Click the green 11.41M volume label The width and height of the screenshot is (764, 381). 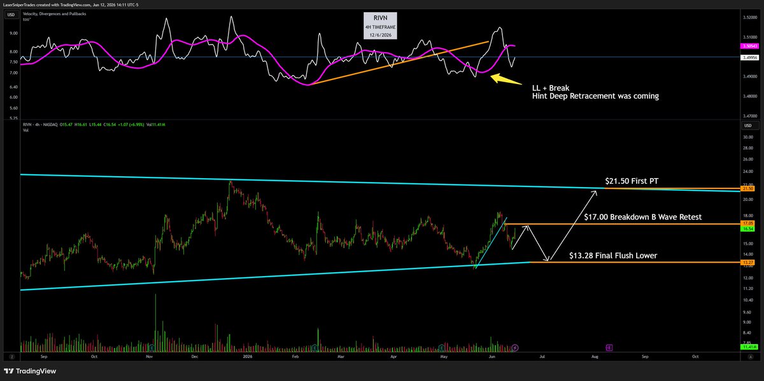748,347
